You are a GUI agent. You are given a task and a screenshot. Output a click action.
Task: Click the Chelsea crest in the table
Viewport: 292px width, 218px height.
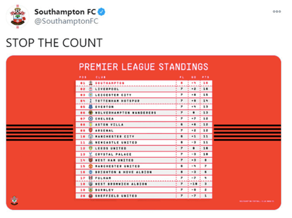(x=90, y=119)
